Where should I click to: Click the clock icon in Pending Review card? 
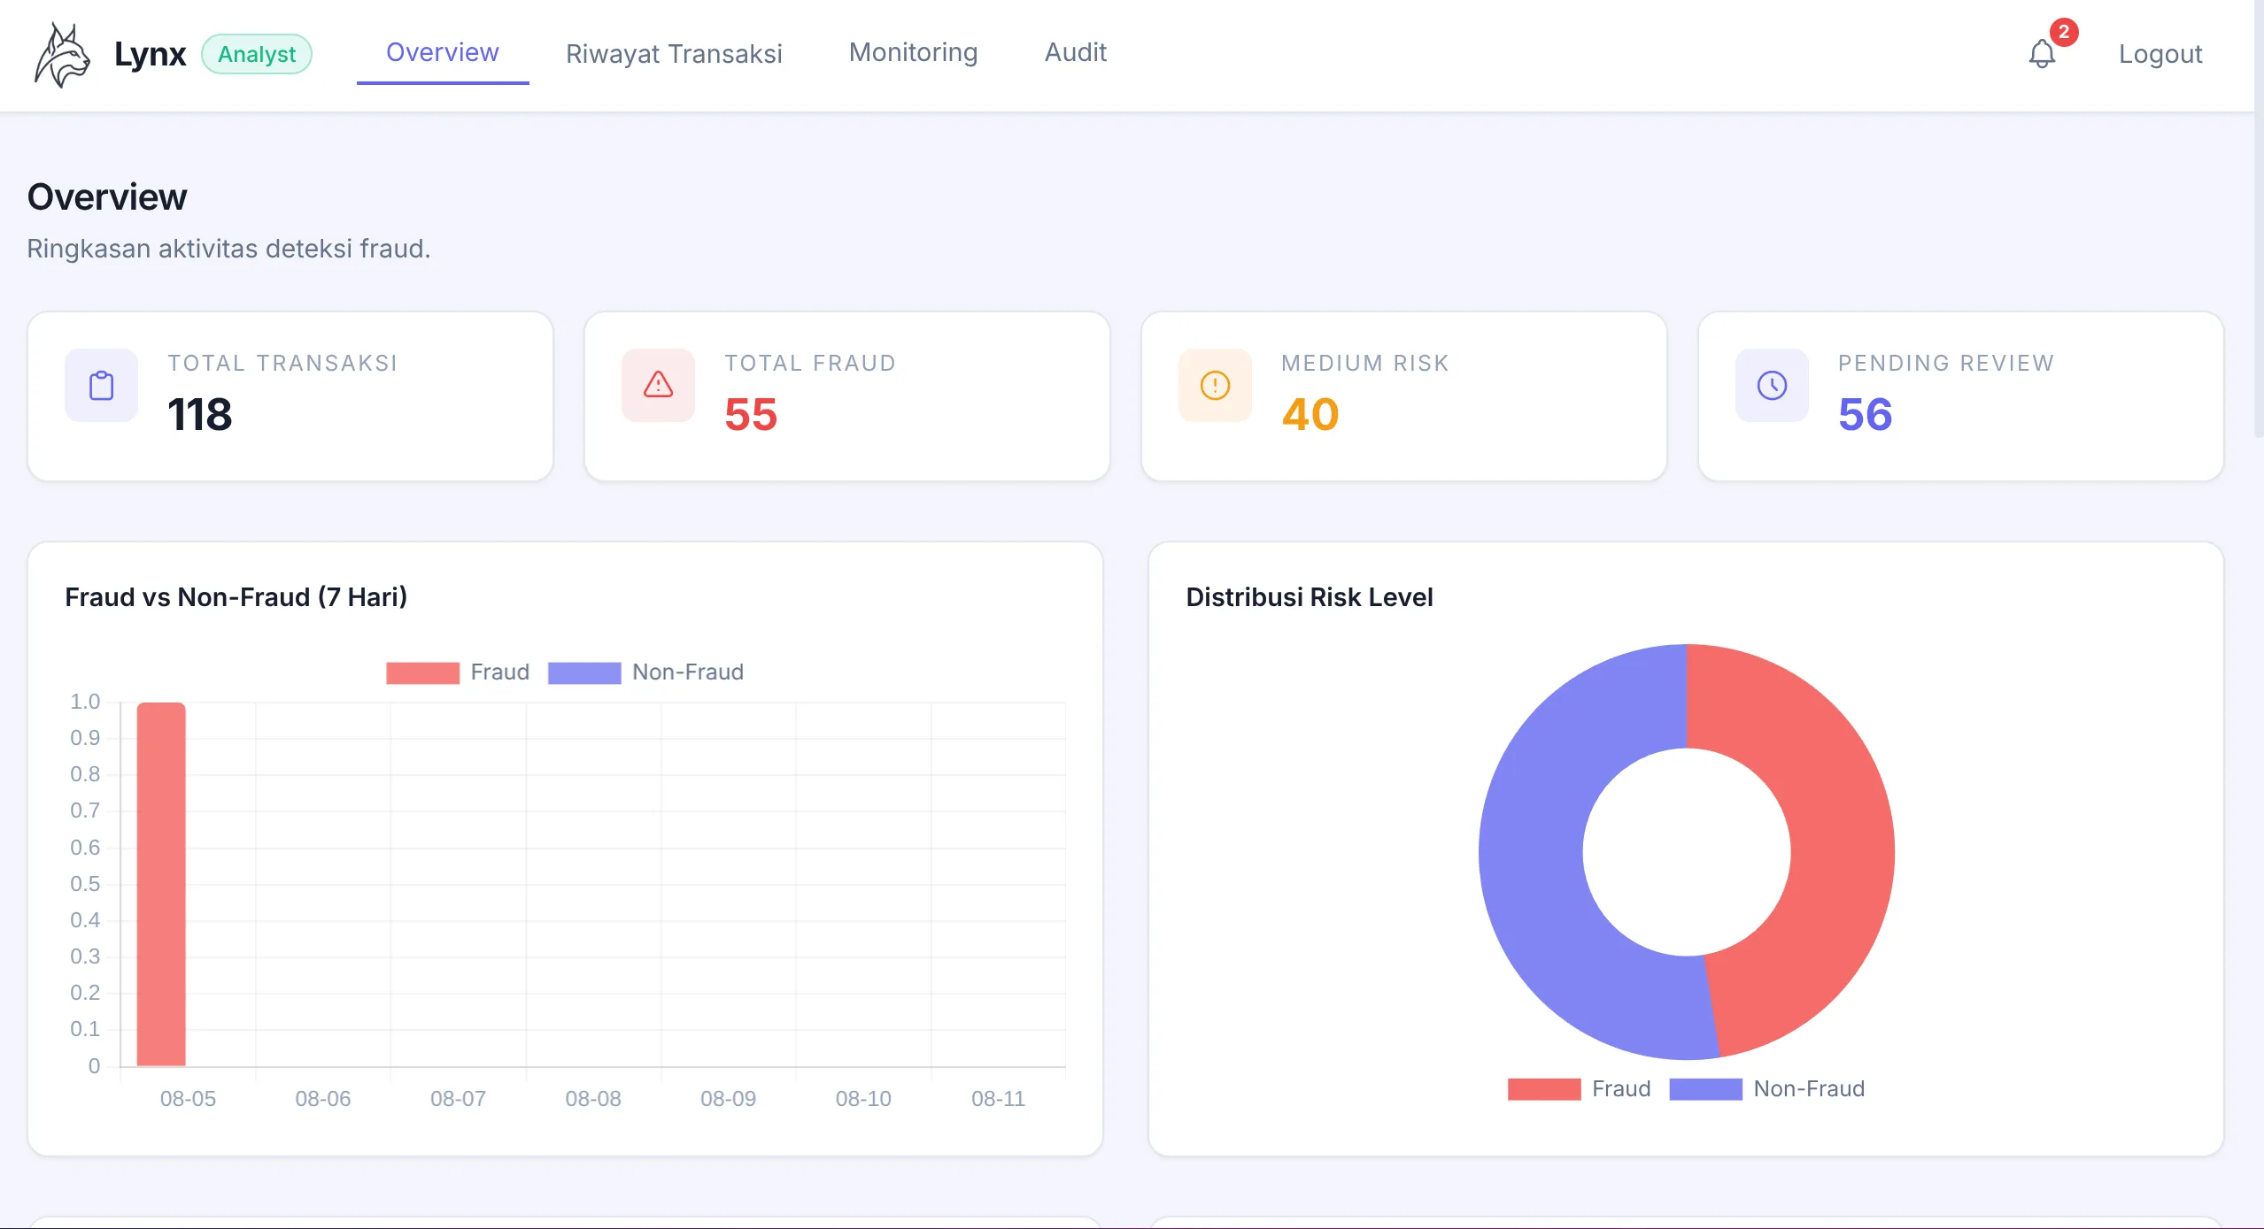coord(1772,386)
